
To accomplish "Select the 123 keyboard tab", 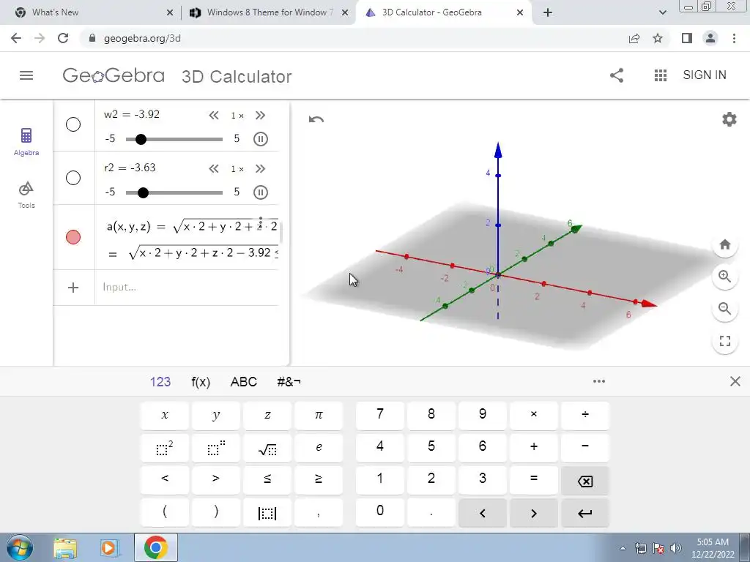I will (x=160, y=382).
